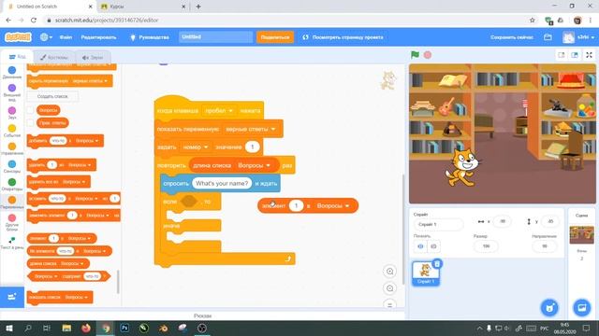
Task: Click the block palette vertical scrollbar
Action: pos(118,282)
